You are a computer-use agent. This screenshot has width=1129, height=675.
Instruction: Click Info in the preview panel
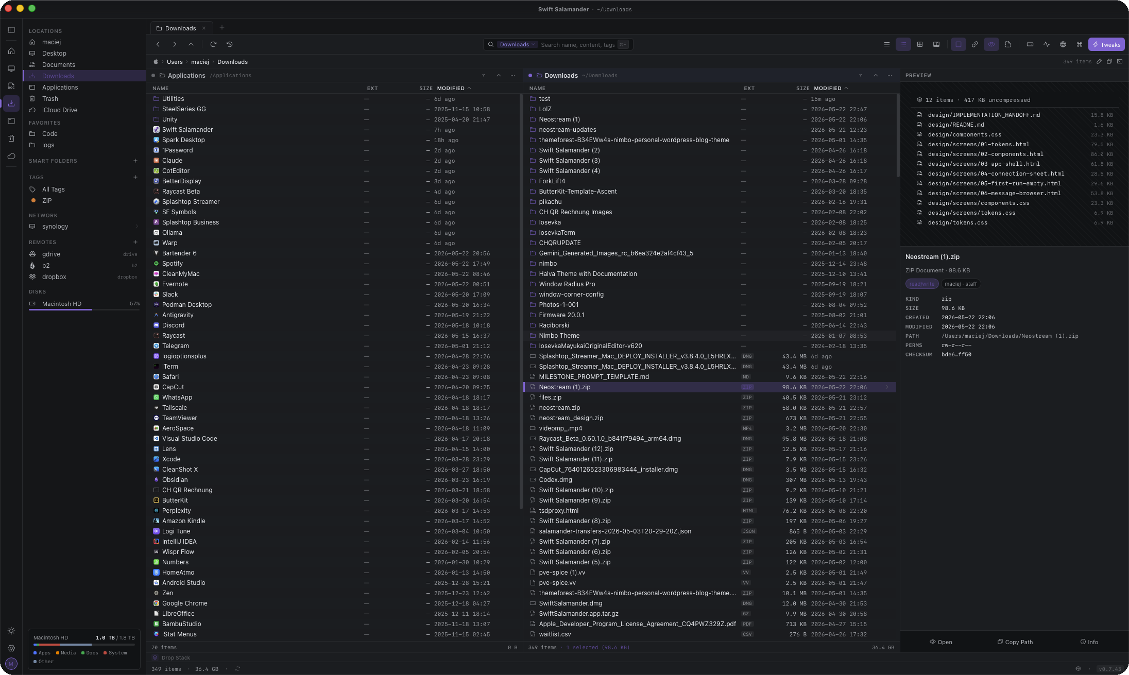coord(1089,642)
